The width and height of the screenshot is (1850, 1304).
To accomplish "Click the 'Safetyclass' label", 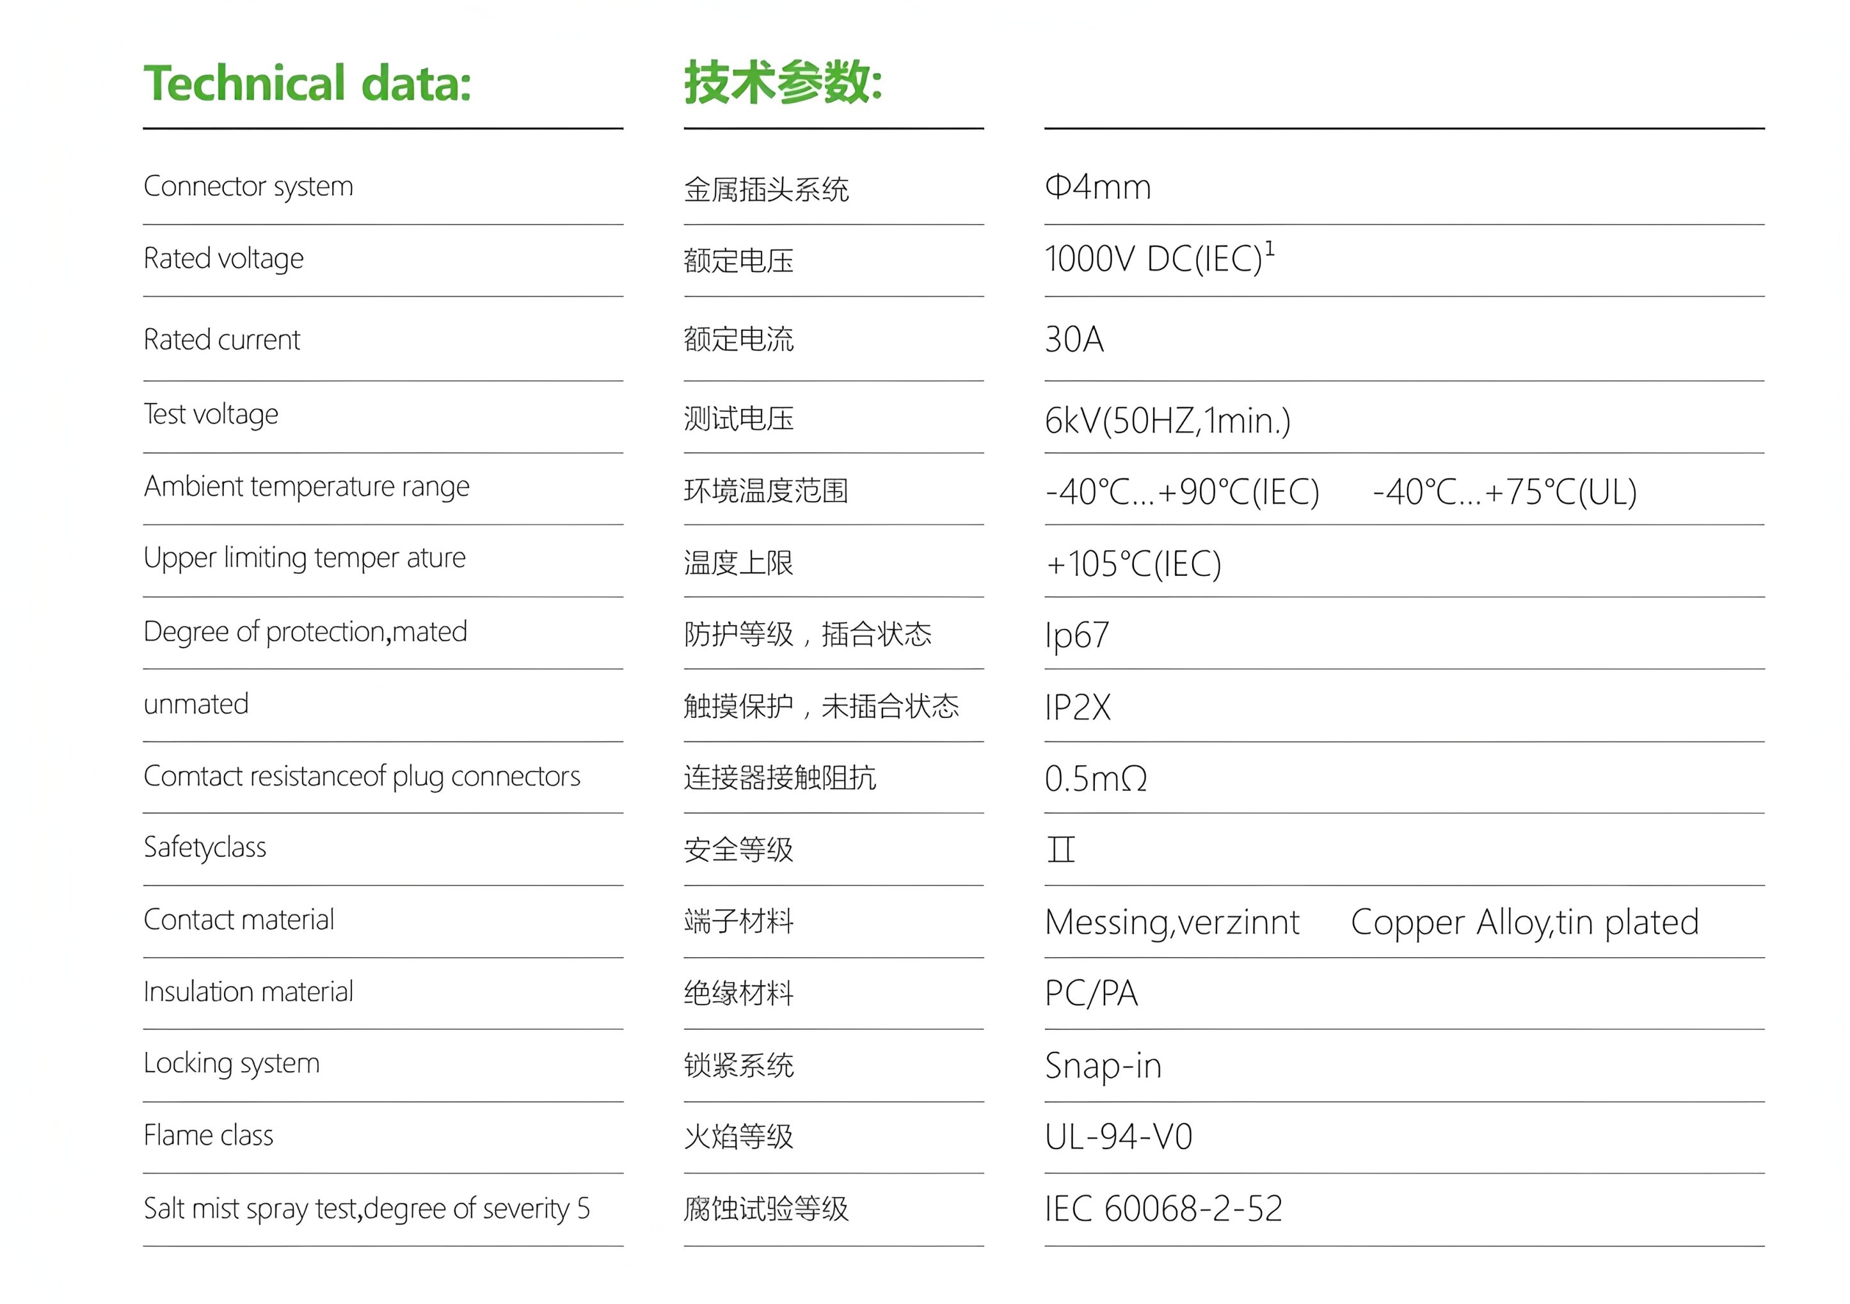I will 205,848.
